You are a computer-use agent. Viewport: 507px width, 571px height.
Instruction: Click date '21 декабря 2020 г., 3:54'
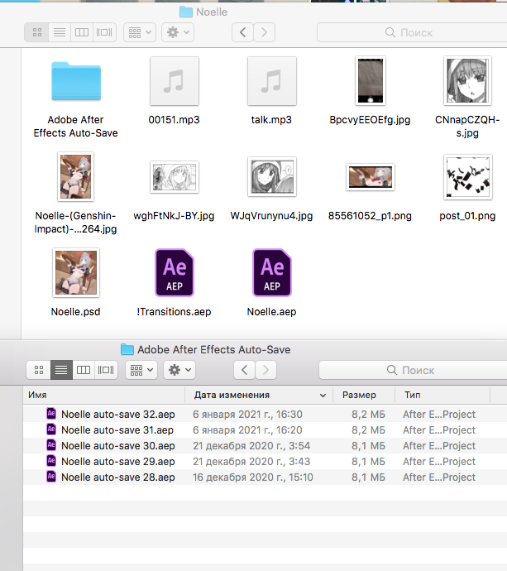pos(251,446)
